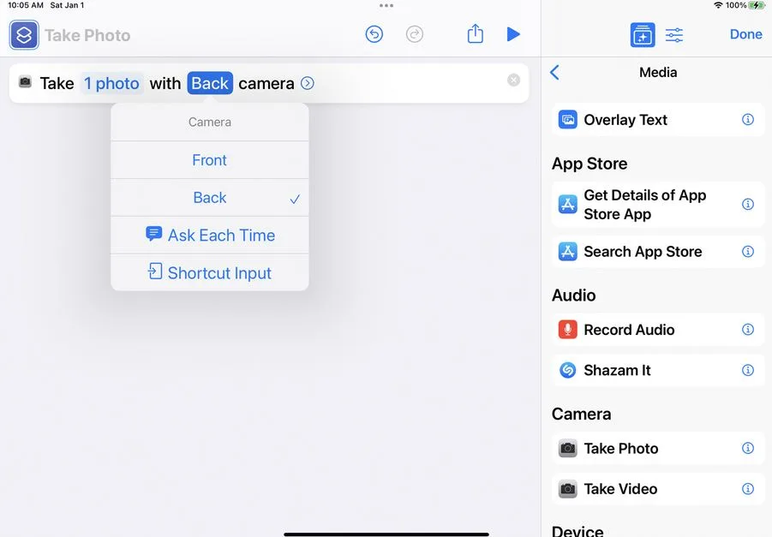The image size is (772, 537).
Task: Choose Front camera in the popup
Action: click(210, 160)
